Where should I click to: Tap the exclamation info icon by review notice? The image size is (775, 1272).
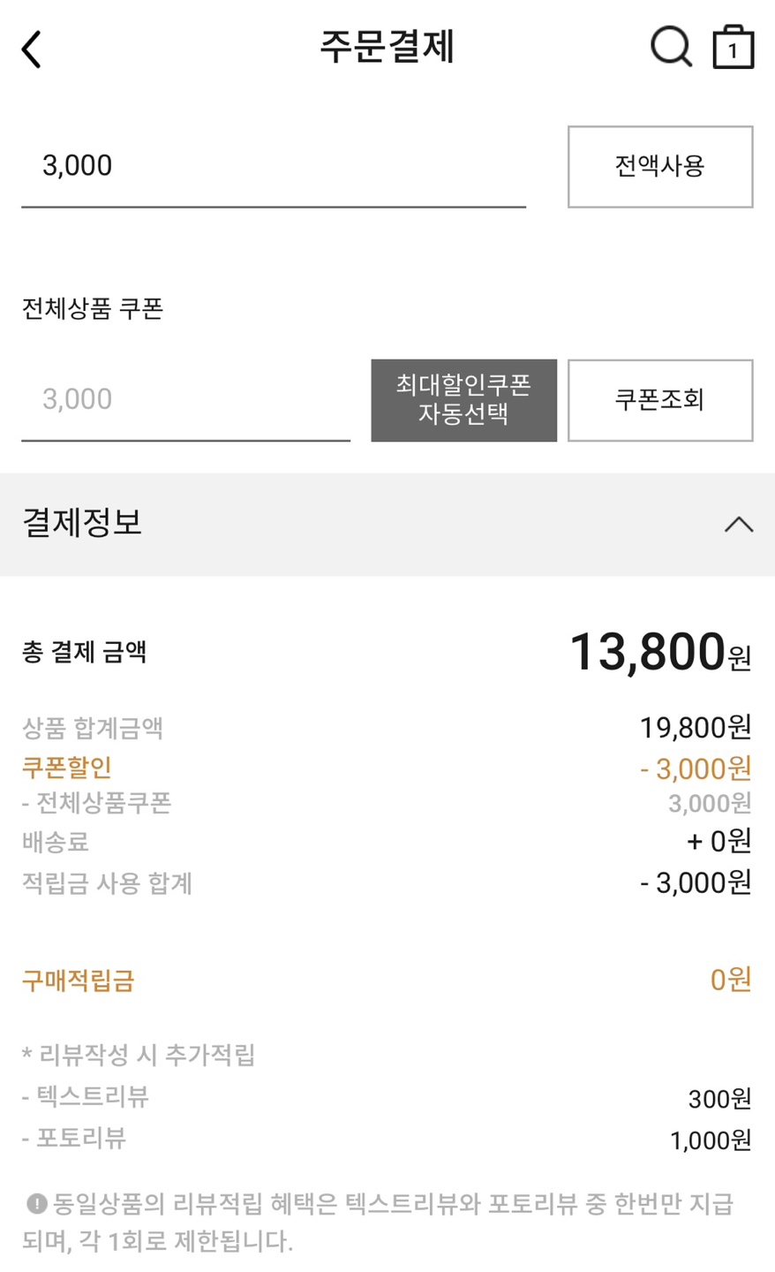point(36,1203)
